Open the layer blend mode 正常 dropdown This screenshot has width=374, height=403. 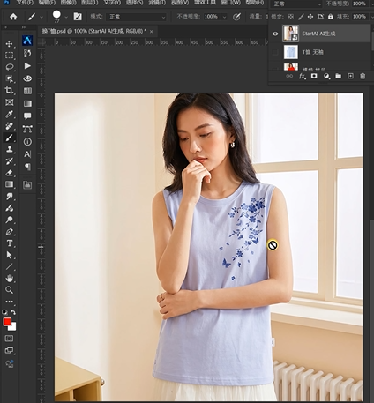[297, 4]
